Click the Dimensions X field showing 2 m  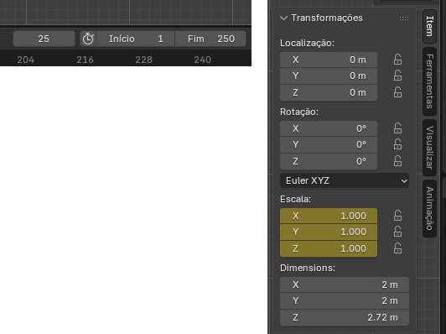[345, 284]
